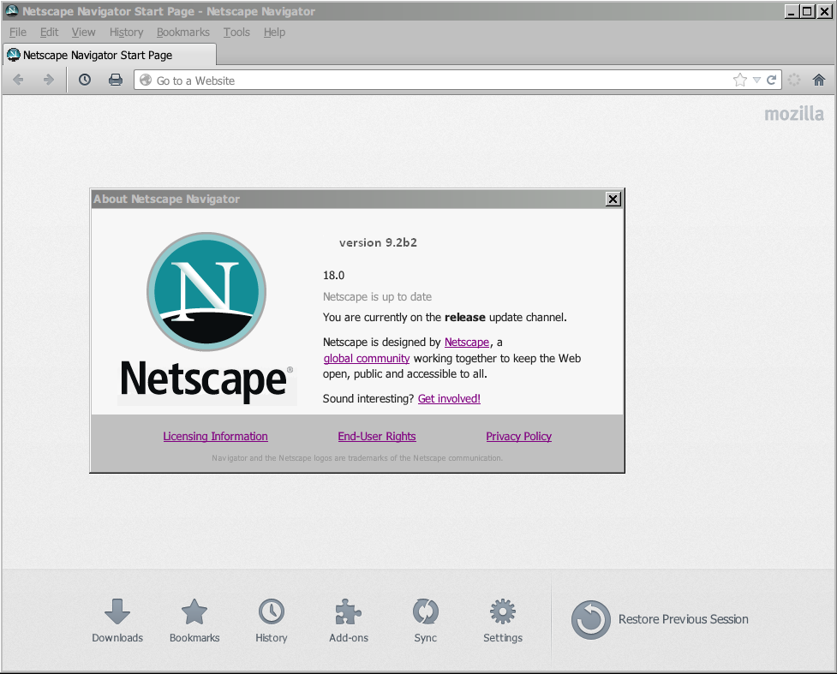Image resolution: width=837 pixels, height=674 pixels.
Task: Click the '18.0' version number text
Action: (333, 276)
